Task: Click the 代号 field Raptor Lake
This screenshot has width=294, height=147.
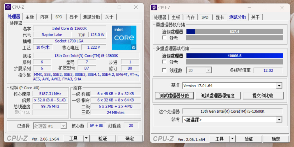Action: [x=52, y=35]
